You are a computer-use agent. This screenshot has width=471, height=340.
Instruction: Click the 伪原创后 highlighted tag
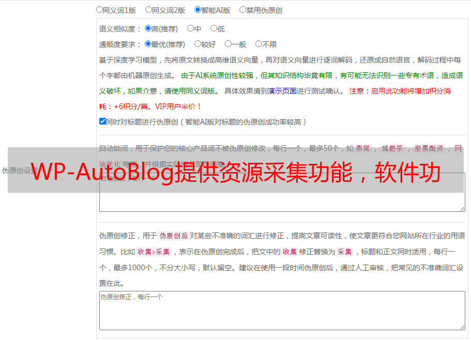pos(174,236)
